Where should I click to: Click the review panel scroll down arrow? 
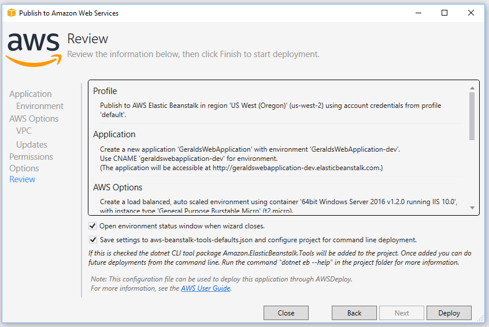tap(472, 208)
